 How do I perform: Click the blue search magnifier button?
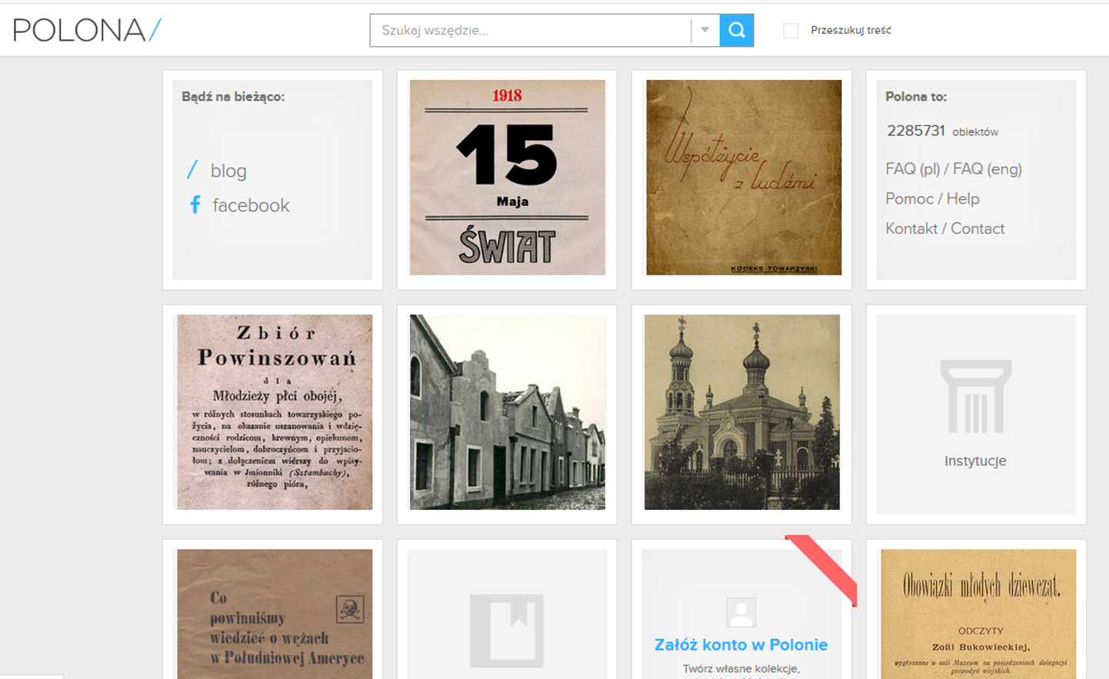737,30
